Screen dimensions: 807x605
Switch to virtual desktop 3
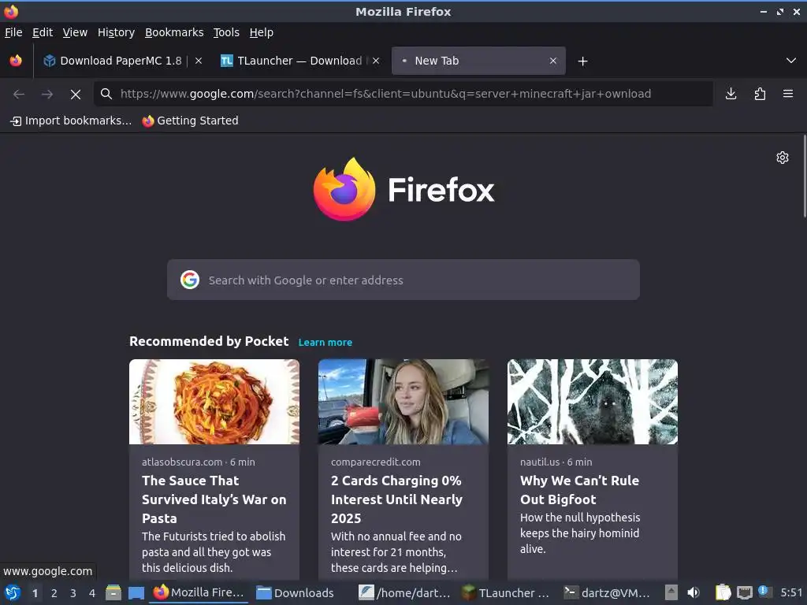click(73, 593)
